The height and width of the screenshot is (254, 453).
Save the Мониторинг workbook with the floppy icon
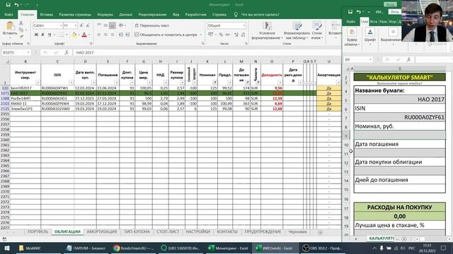[x=8, y=5]
